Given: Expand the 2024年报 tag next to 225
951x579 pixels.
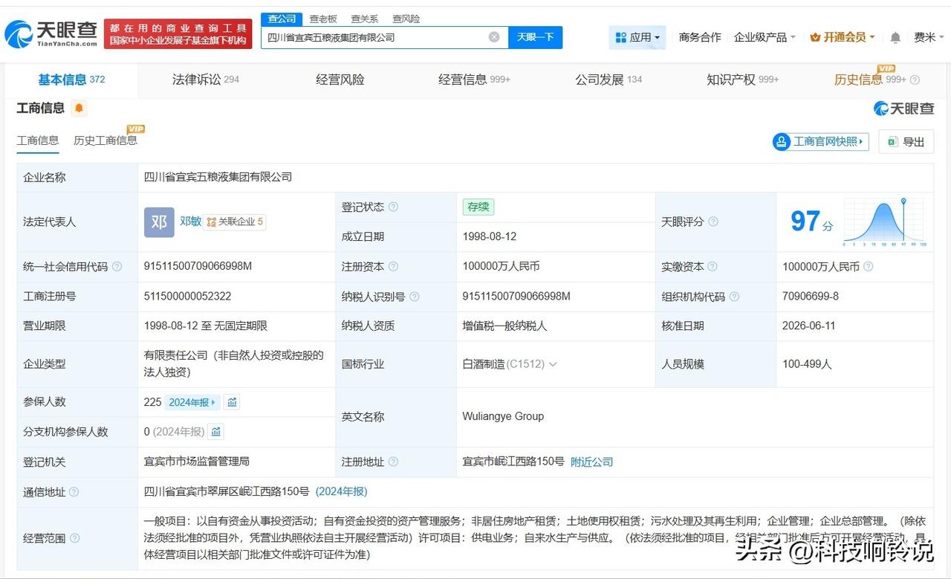Looking at the screenshot, I should 192,402.
